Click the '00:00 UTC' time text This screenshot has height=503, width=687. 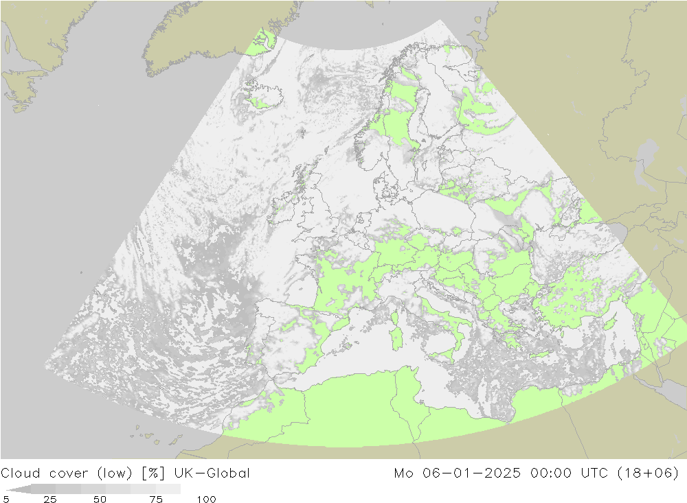[x=569, y=473]
